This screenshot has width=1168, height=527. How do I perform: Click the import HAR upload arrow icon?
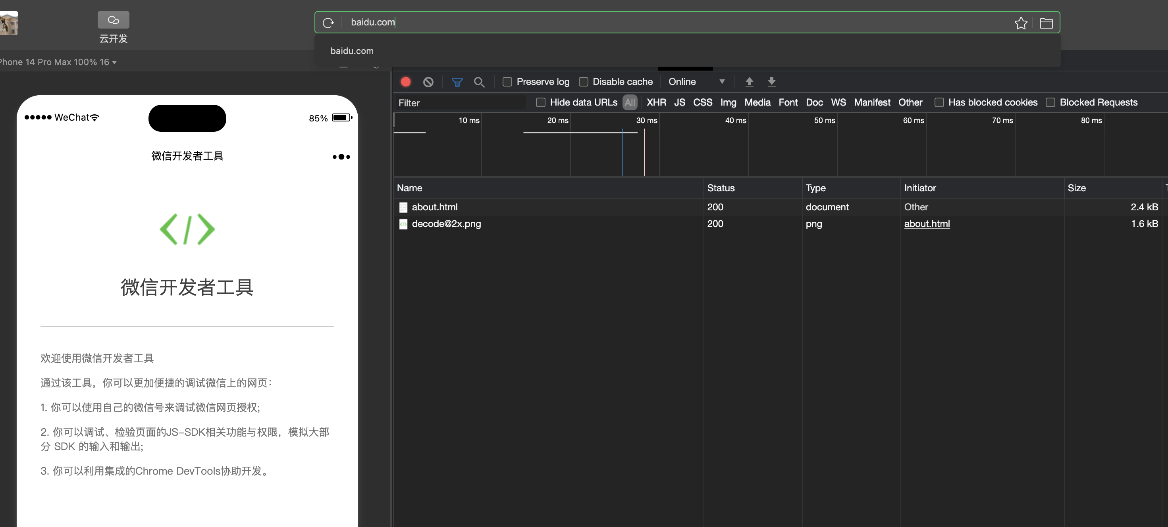point(749,82)
